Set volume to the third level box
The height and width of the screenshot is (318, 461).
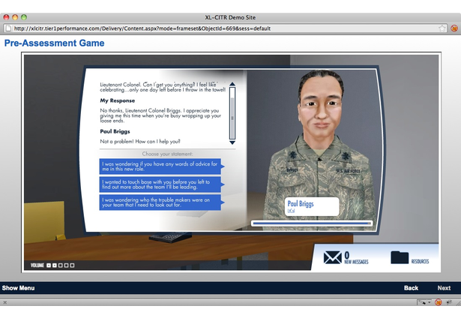click(x=61, y=265)
